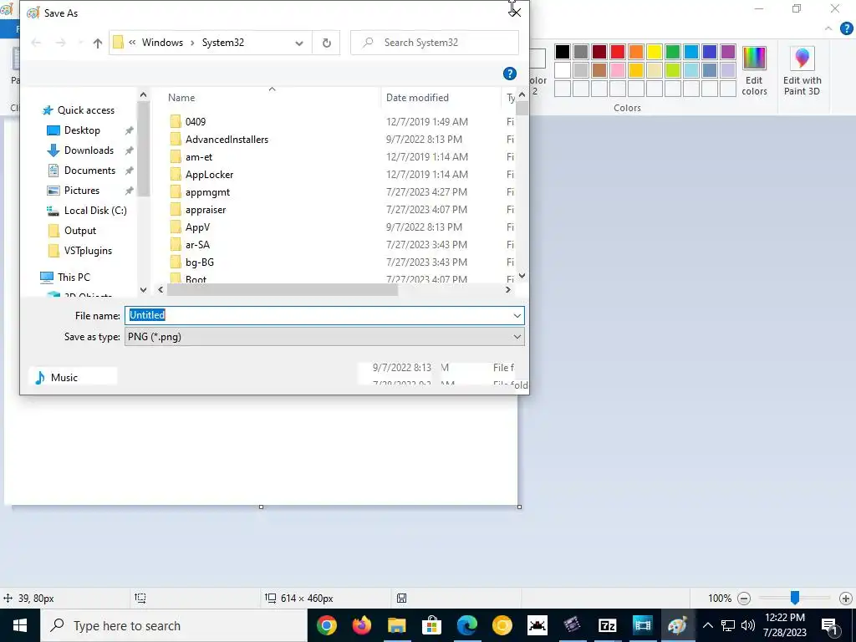The width and height of the screenshot is (856, 642).
Task: Click the Refresh button in address bar
Action: [x=327, y=43]
